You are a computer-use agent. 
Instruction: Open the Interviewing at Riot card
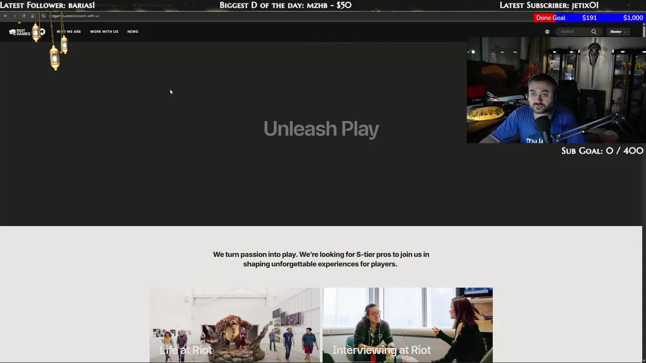tap(408, 325)
